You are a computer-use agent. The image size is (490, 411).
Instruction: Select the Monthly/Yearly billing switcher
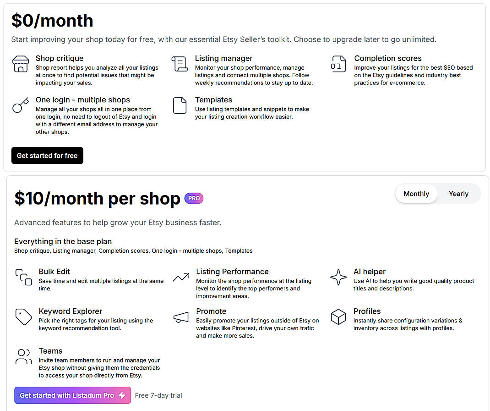tap(437, 194)
